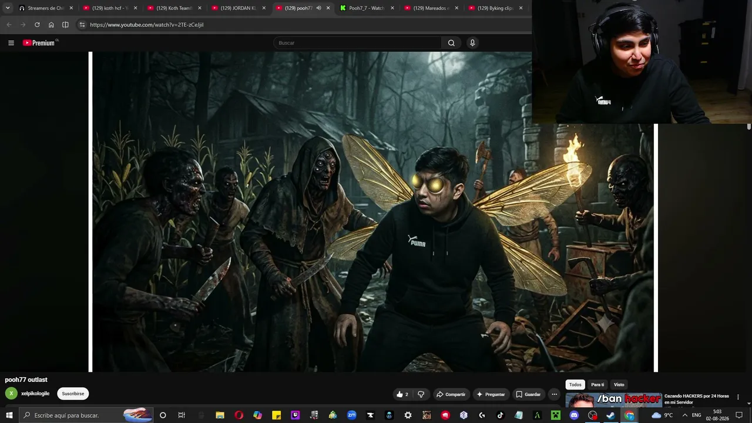Open File Explorer from the taskbar

(x=220, y=415)
